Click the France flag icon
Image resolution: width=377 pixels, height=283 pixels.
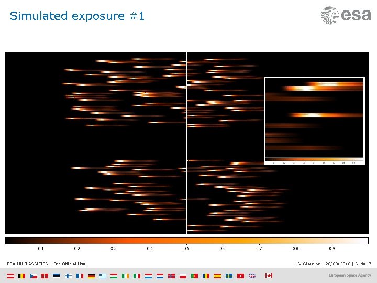[80, 276]
